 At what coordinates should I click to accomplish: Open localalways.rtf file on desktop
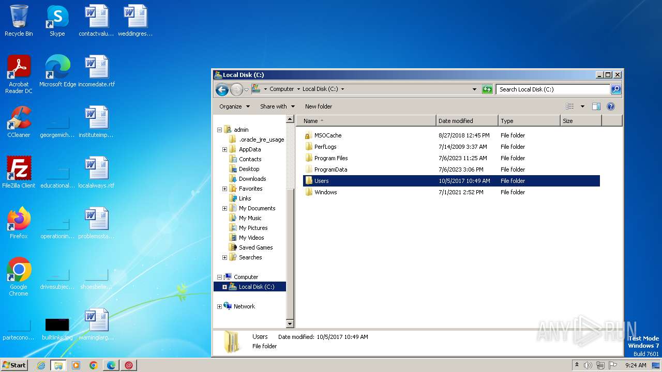97,173
